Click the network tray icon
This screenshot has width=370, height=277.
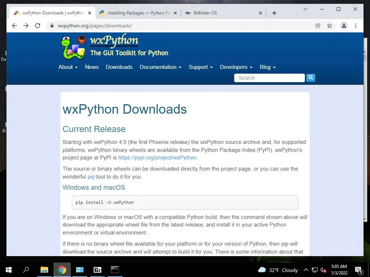pos(315,270)
